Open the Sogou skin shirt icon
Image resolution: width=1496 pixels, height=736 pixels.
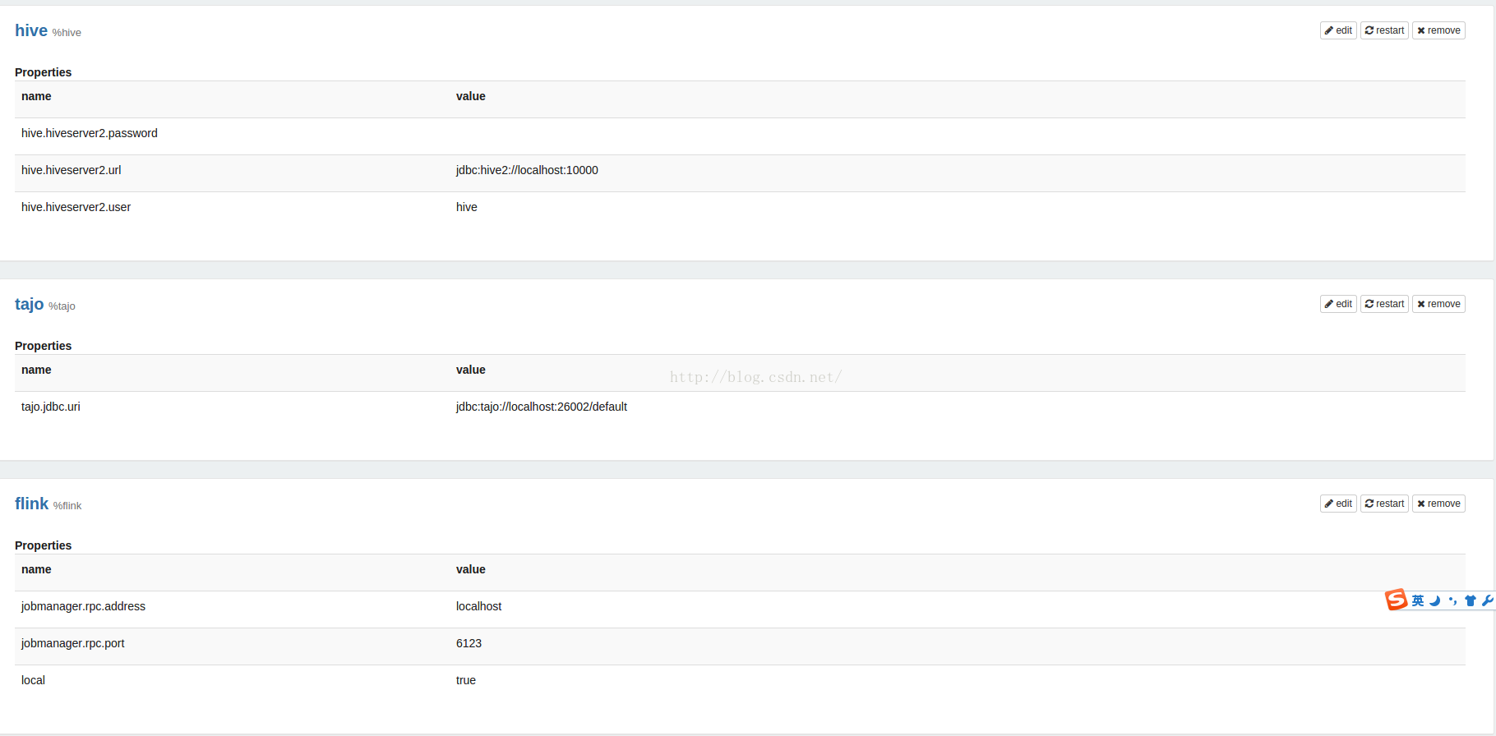pyautogui.click(x=1471, y=601)
